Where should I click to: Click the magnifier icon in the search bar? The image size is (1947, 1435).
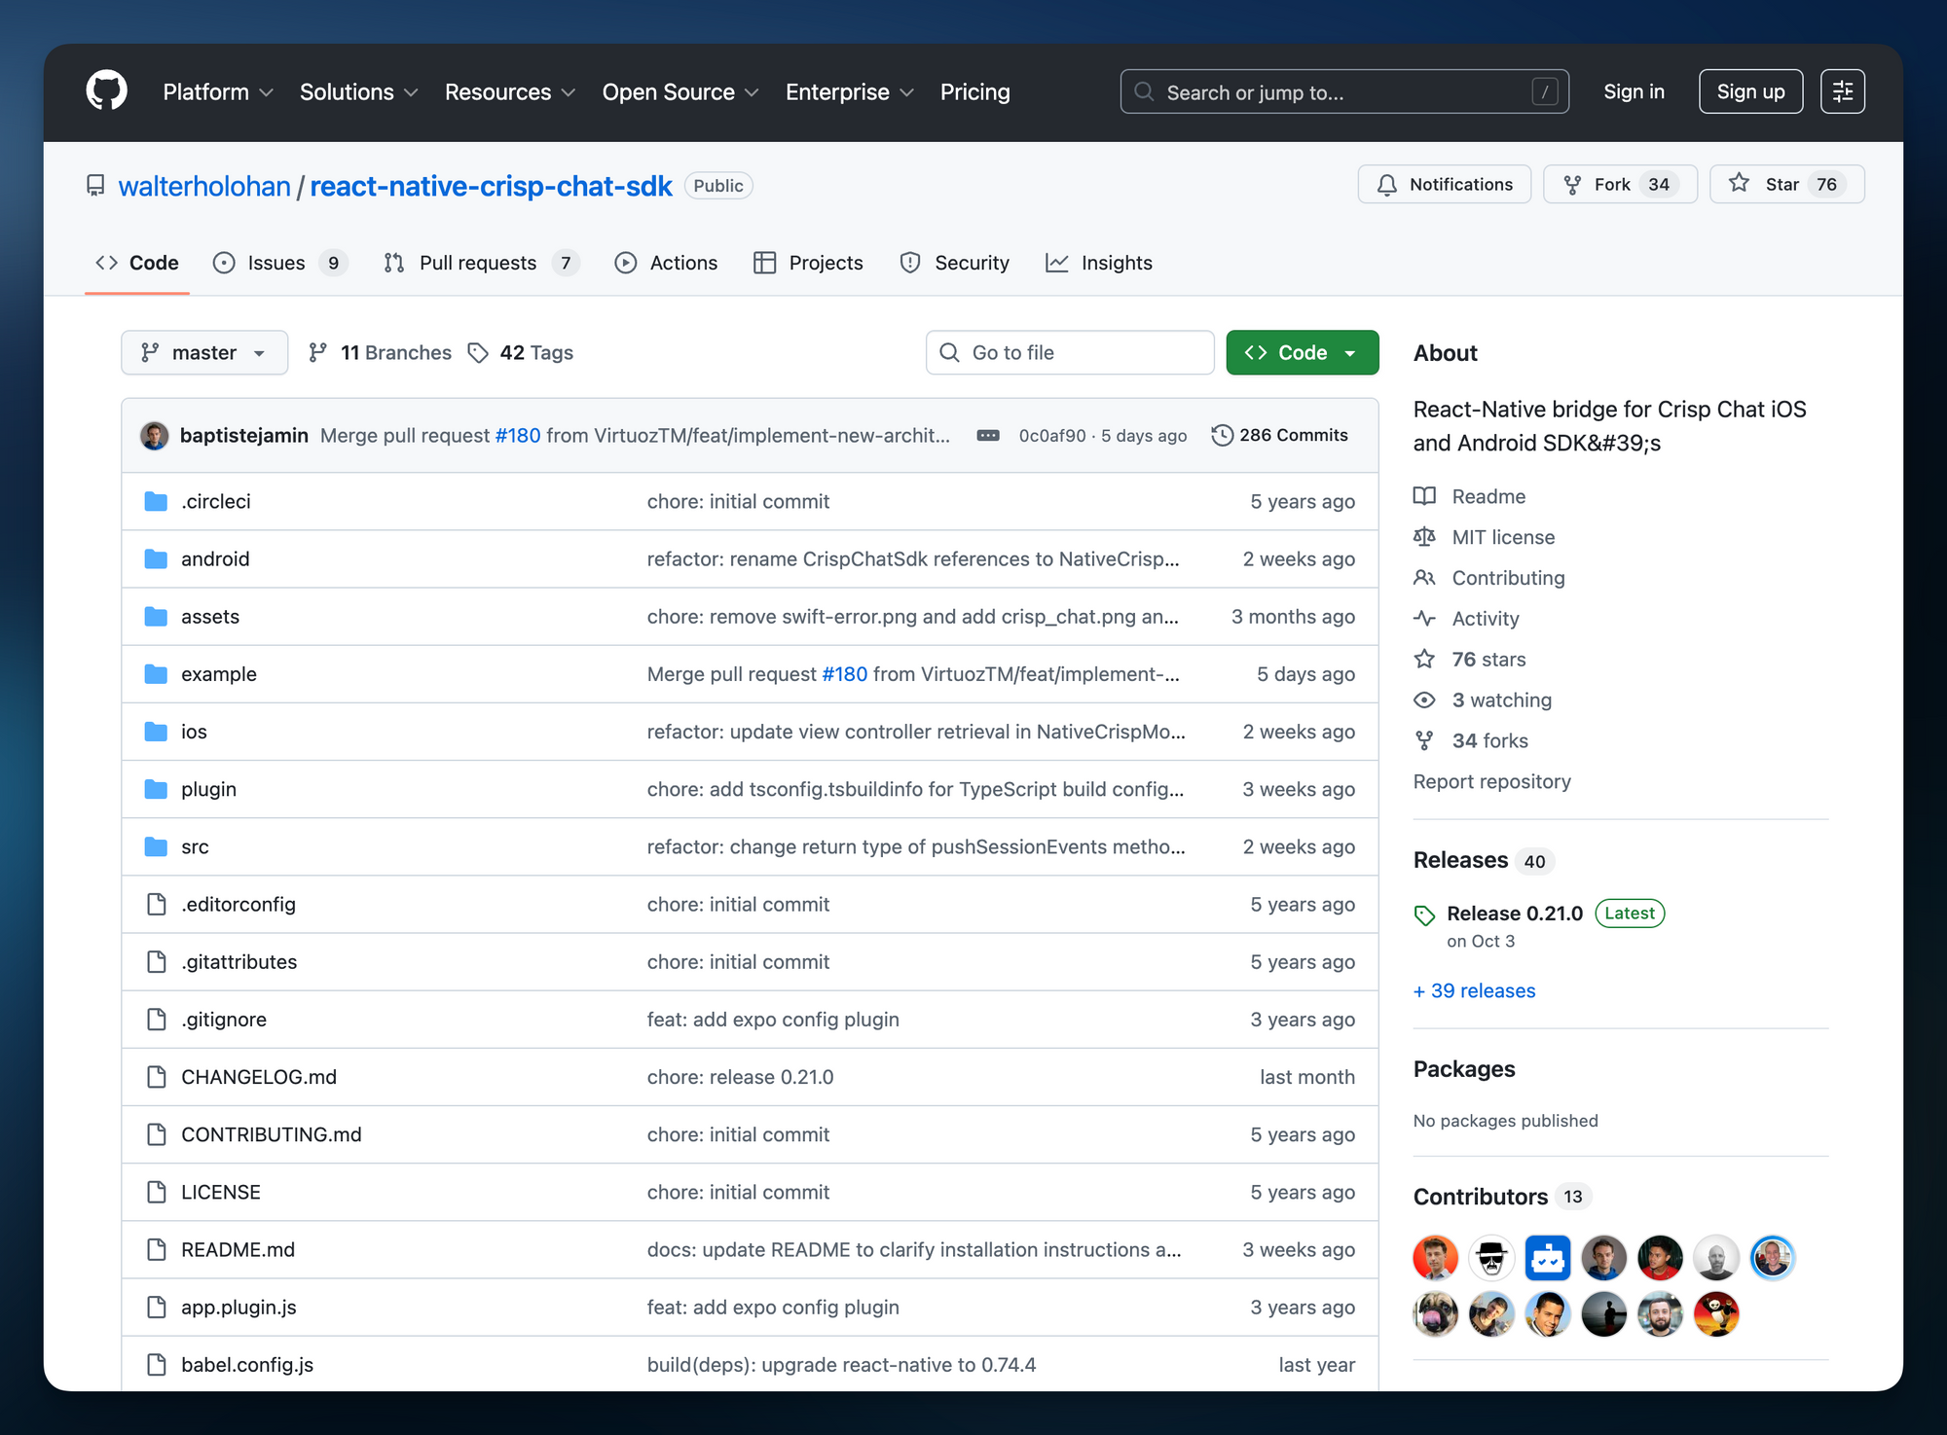tap(1144, 90)
